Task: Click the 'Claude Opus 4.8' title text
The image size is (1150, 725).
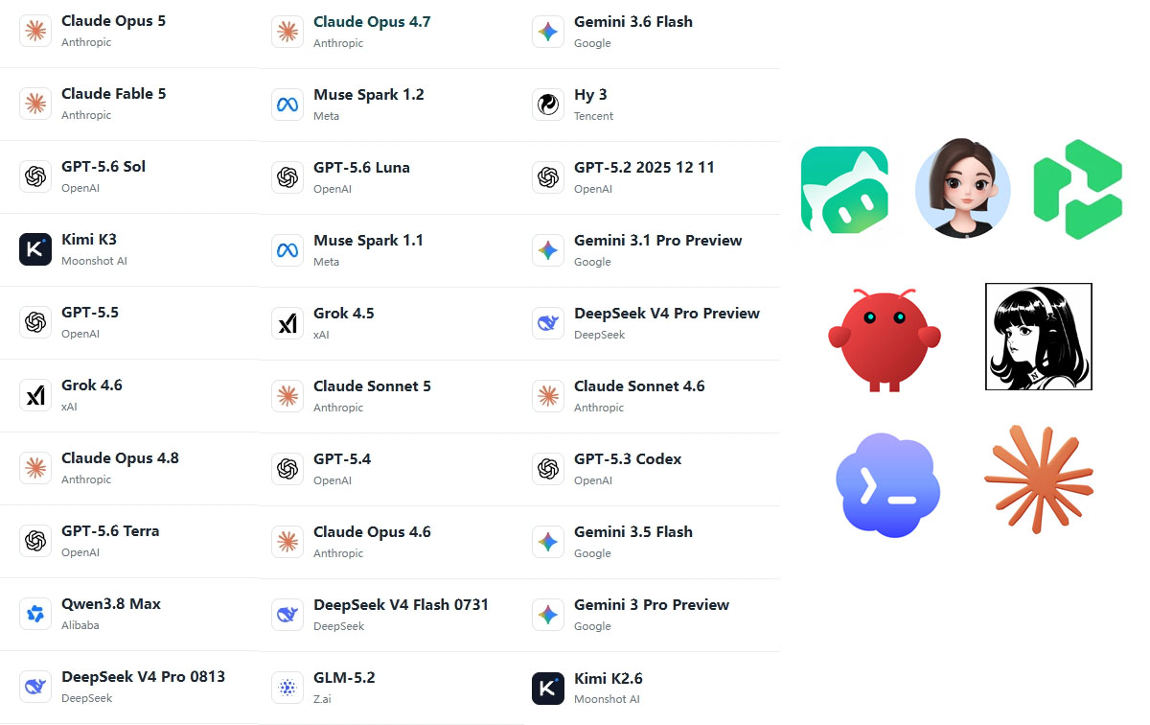Action: (x=120, y=458)
